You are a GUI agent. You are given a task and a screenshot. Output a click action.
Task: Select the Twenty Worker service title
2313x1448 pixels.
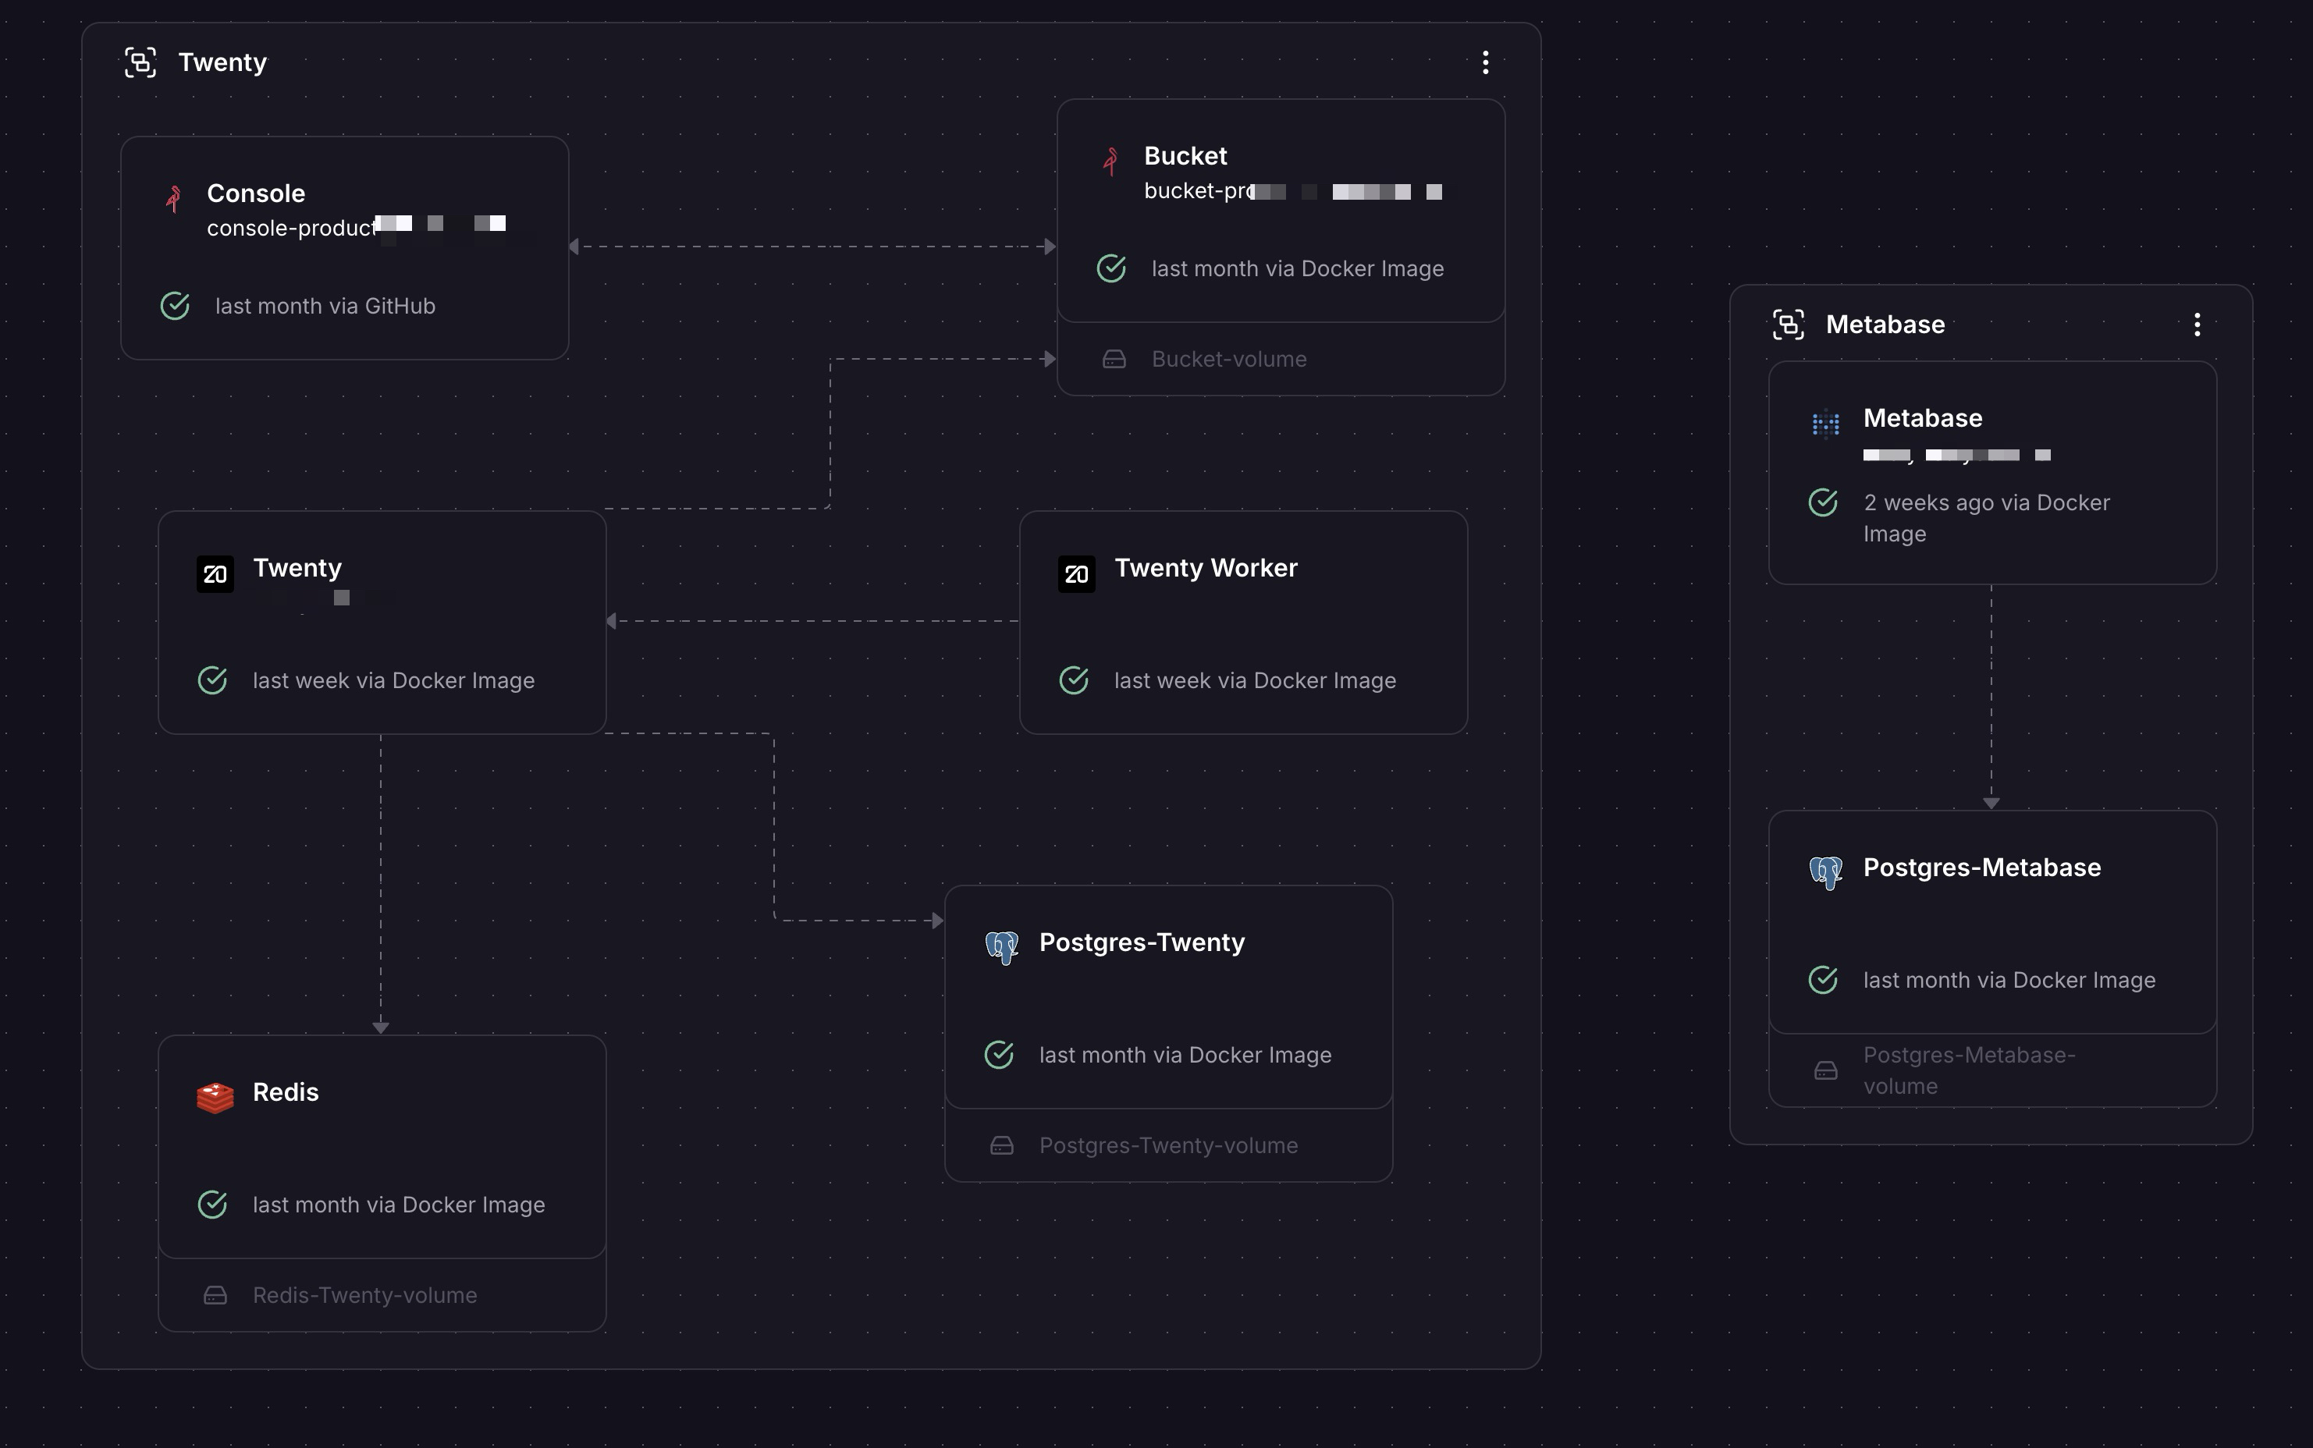click(1206, 568)
